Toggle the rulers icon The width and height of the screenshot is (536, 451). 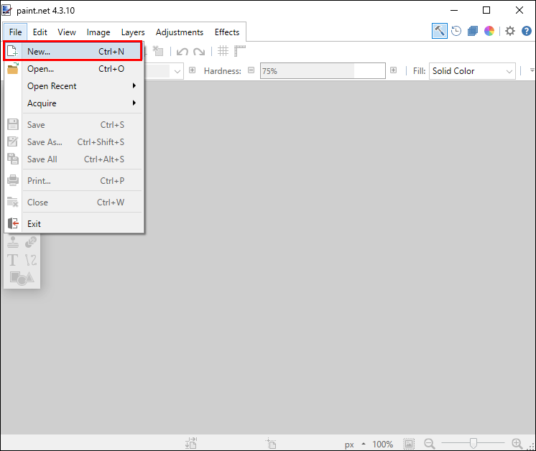[240, 51]
